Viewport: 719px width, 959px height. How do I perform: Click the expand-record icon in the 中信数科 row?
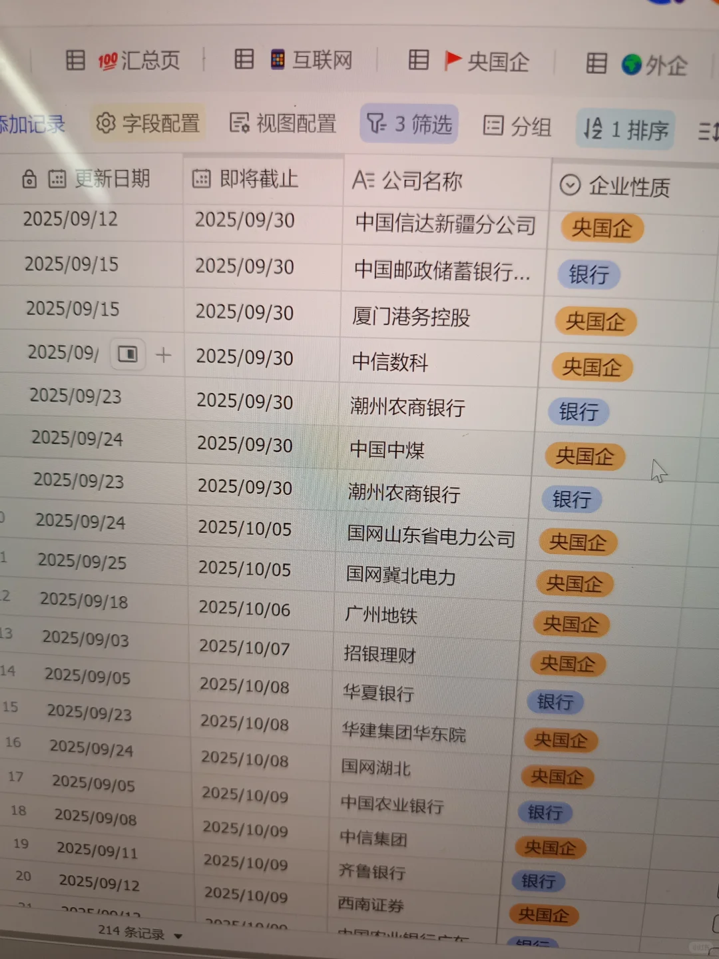pos(127,354)
